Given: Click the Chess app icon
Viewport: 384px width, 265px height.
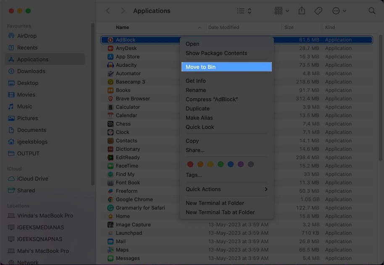Looking at the screenshot, I should point(110,124).
